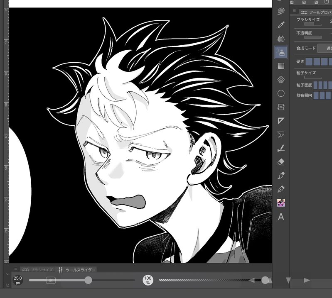
Task: Select the Gradient tool
Action: click(x=281, y=66)
